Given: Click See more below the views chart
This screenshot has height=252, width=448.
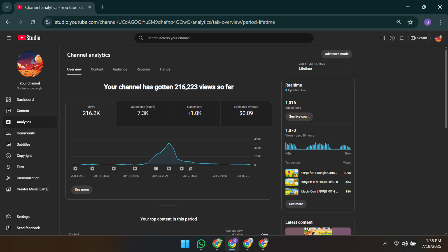Looking at the screenshot, I should pyautogui.click(x=82, y=190).
